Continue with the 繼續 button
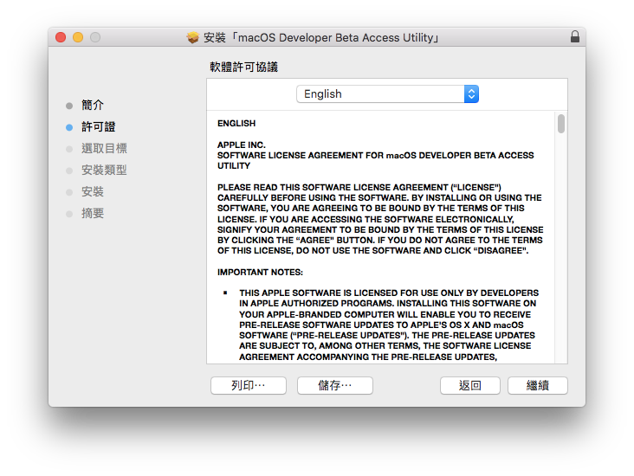Viewport: 634px width, 476px height. (x=537, y=385)
